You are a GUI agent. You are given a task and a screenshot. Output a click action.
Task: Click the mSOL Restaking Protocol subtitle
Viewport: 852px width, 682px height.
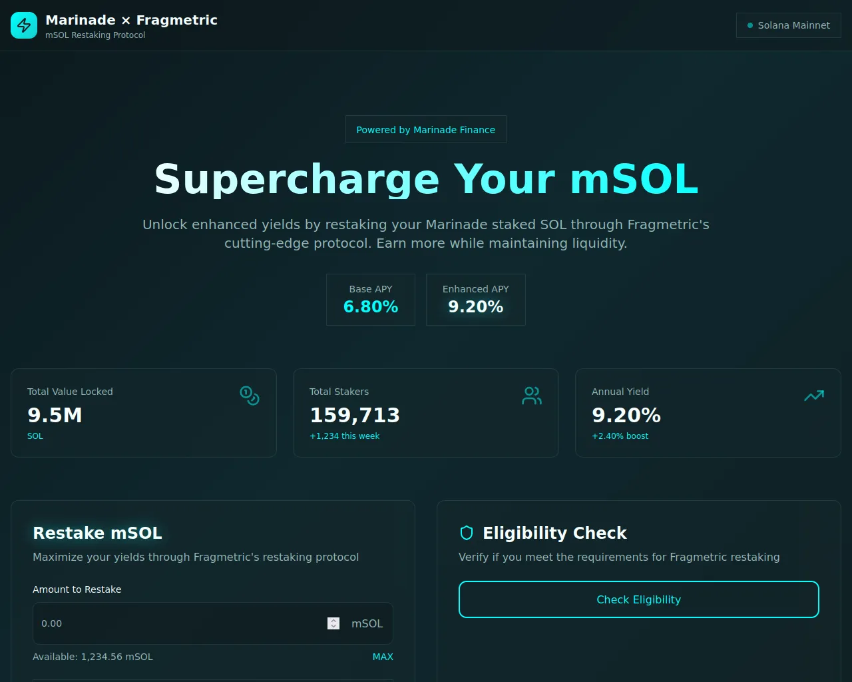[95, 35]
